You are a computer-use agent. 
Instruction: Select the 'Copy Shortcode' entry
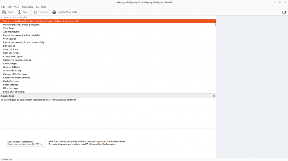point(11,53)
